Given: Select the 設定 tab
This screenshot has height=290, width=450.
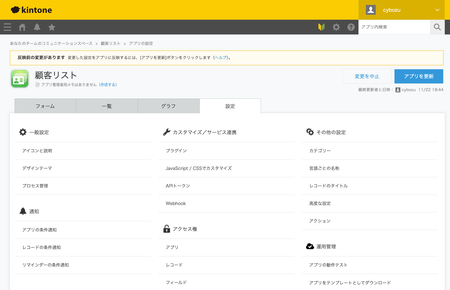Looking at the screenshot, I should 230,106.
